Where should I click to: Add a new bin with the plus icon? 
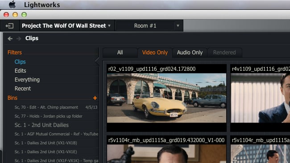pyautogui.click(x=95, y=98)
